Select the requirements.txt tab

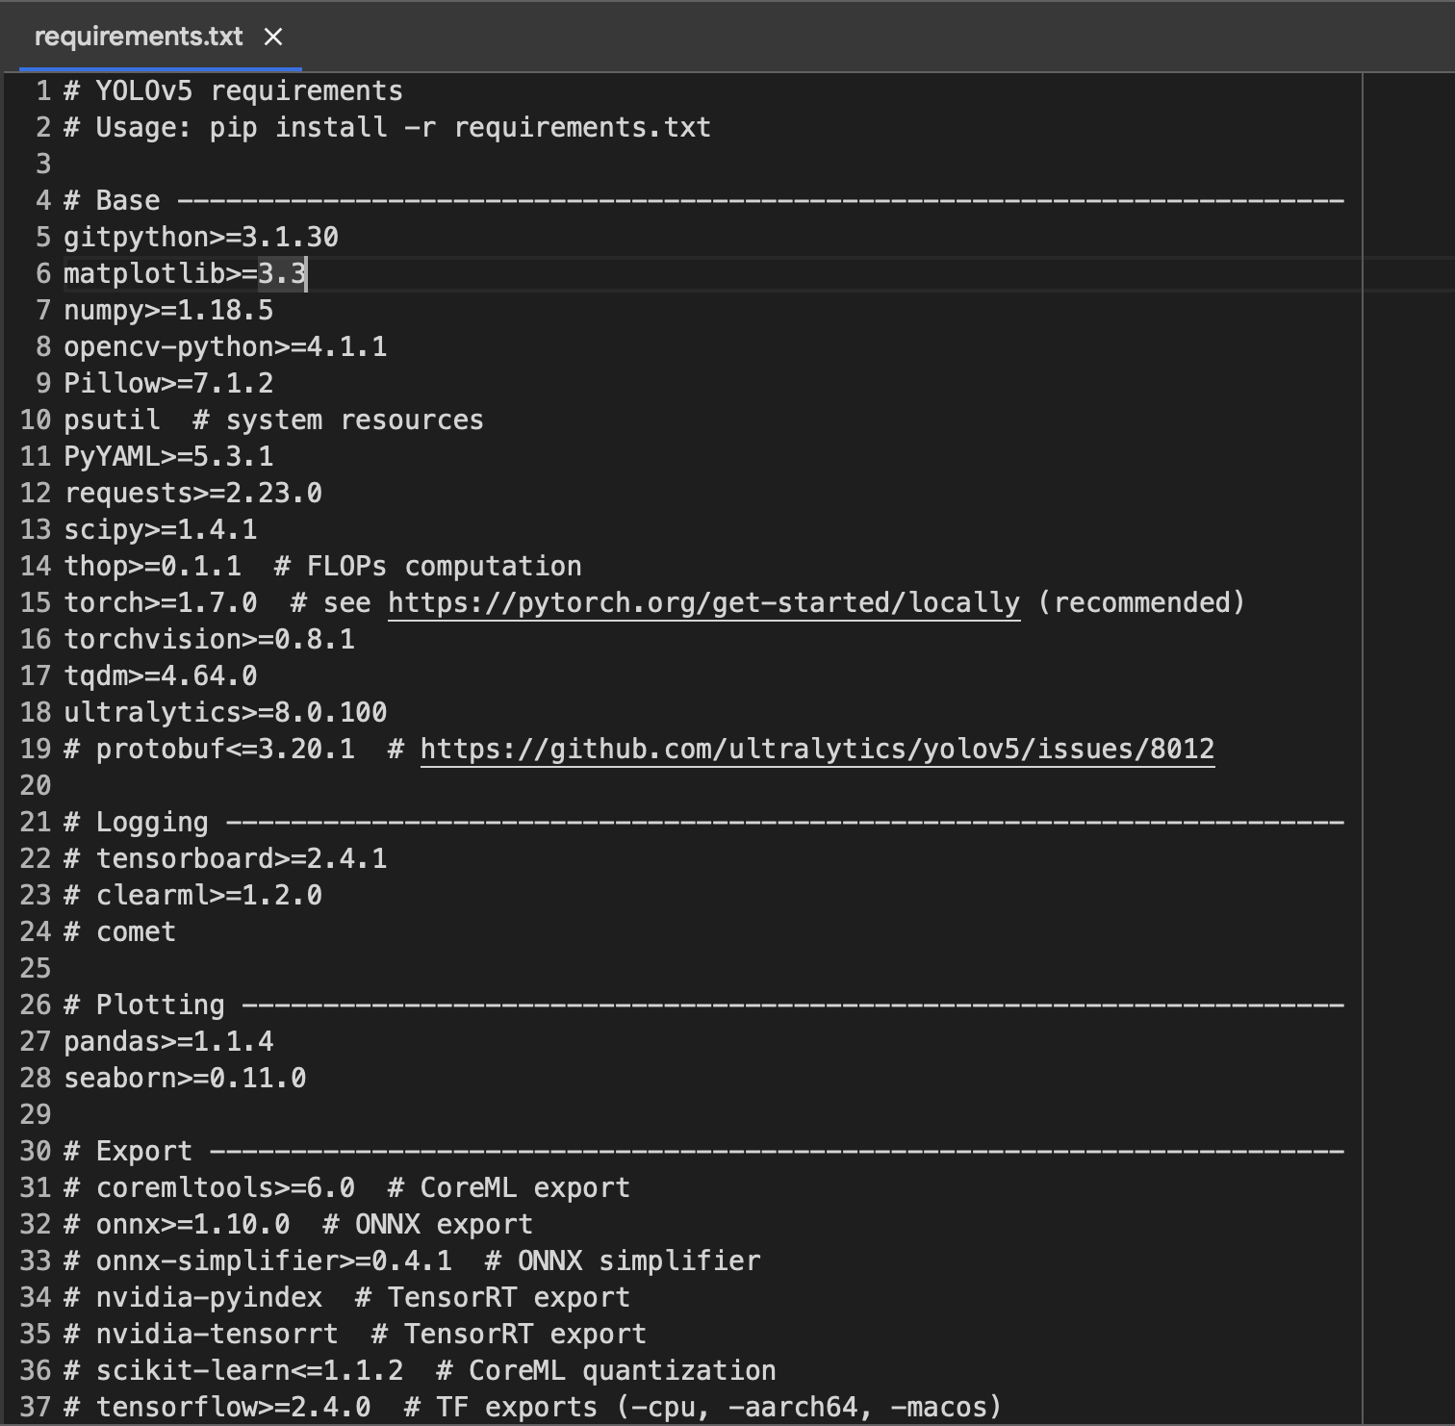tap(139, 37)
